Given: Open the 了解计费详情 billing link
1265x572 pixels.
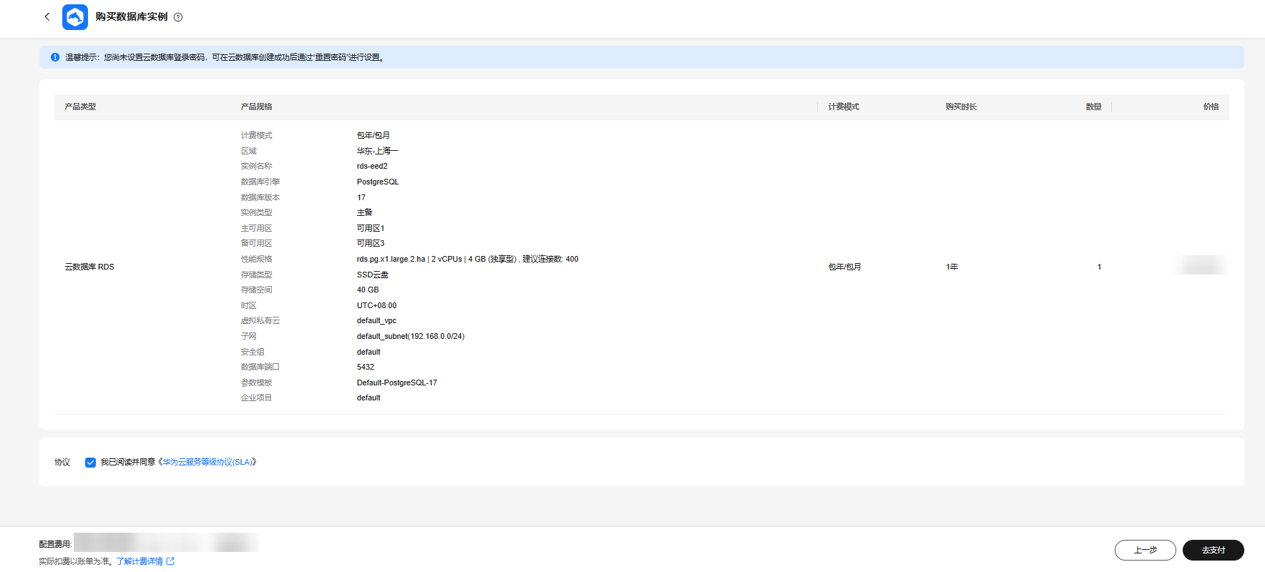Looking at the screenshot, I should [140, 561].
